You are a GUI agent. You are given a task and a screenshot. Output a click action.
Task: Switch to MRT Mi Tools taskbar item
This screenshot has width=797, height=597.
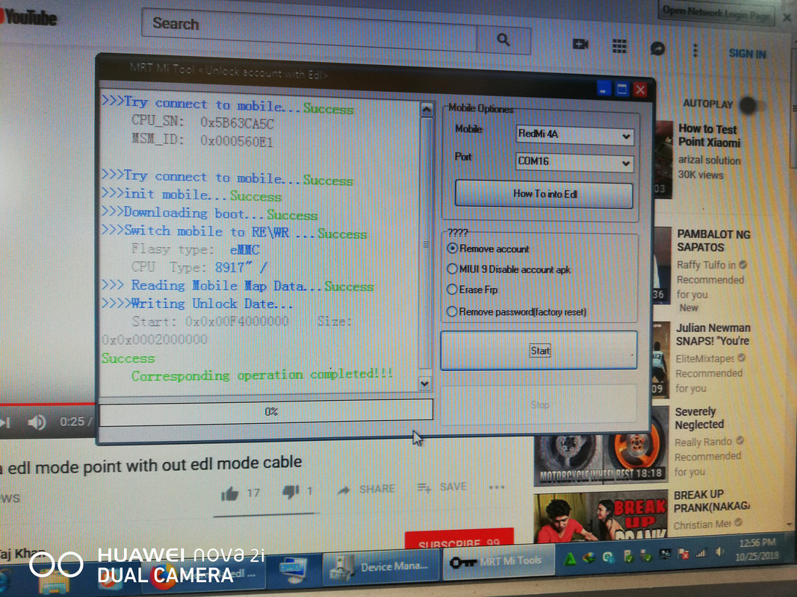point(497,561)
